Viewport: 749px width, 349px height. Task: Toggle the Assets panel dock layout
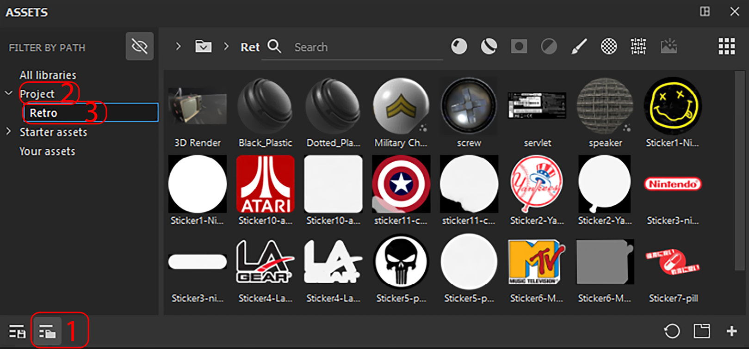705,12
